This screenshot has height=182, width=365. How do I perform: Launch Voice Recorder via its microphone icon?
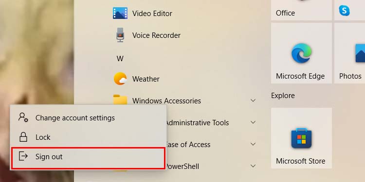(120, 35)
